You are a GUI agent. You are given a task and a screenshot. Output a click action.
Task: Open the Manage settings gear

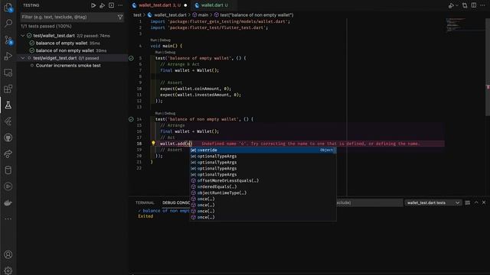click(x=8, y=270)
